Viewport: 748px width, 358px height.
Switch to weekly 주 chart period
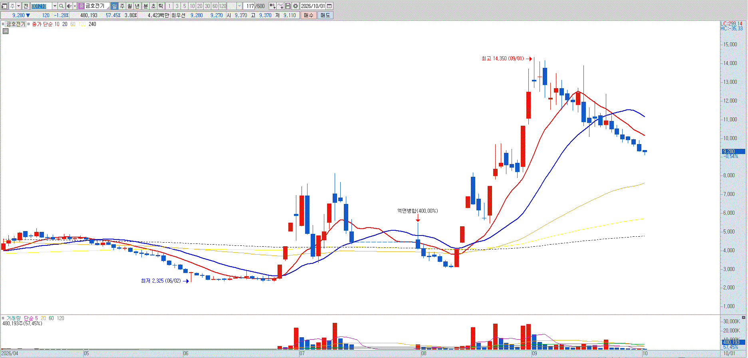[x=122, y=6]
